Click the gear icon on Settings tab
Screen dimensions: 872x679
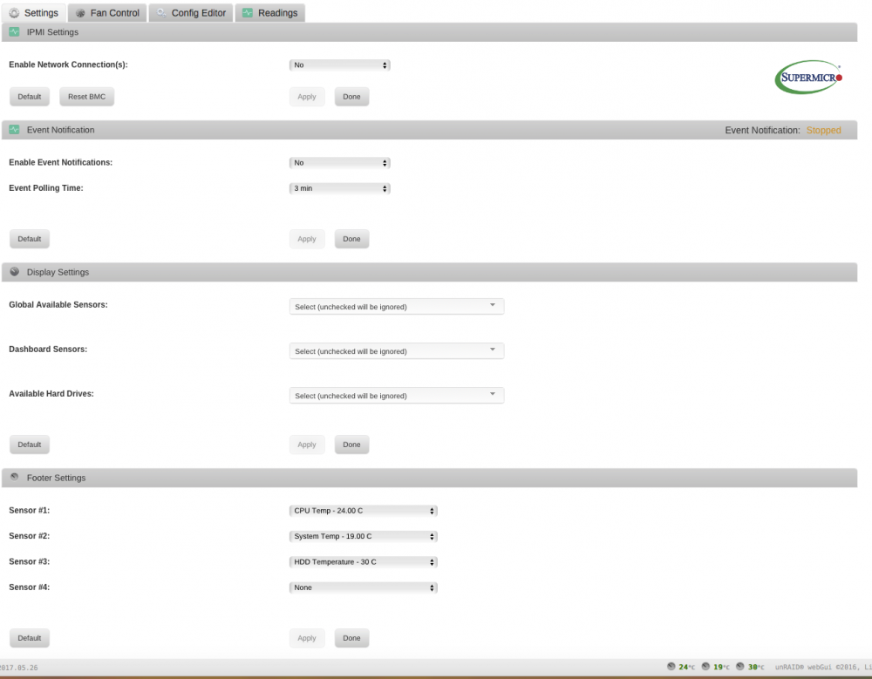pos(14,13)
